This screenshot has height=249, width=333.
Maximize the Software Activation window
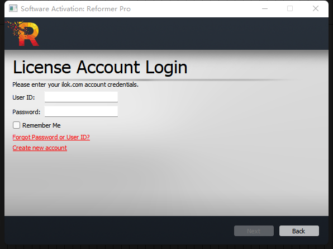(290, 9)
